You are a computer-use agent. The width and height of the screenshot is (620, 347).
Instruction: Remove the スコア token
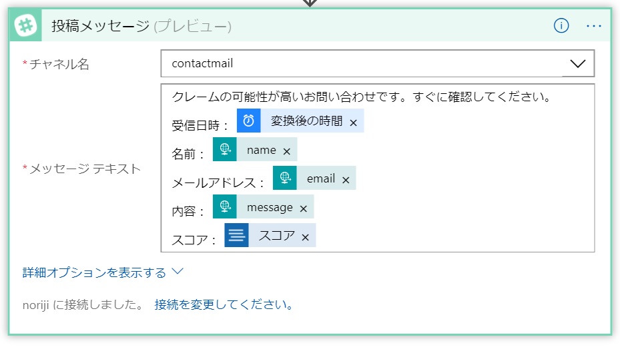pyautogui.click(x=305, y=237)
